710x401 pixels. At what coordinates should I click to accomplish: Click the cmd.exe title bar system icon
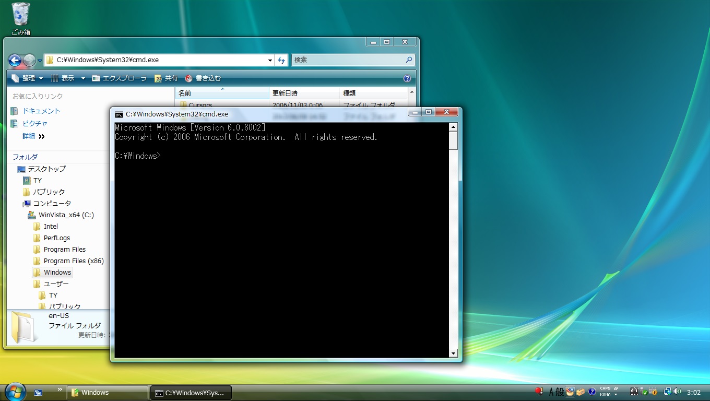pos(119,114)
